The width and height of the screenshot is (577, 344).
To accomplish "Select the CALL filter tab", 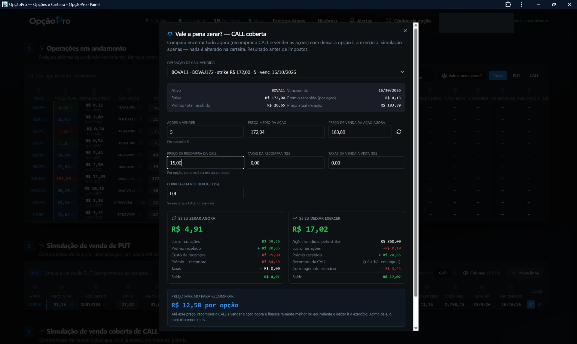I will 534,75.
